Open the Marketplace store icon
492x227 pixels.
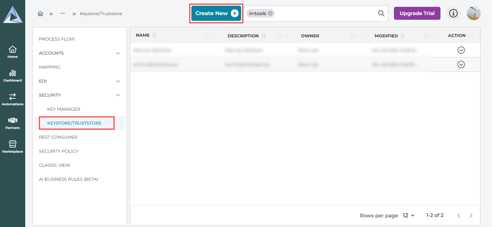[13, 147]
